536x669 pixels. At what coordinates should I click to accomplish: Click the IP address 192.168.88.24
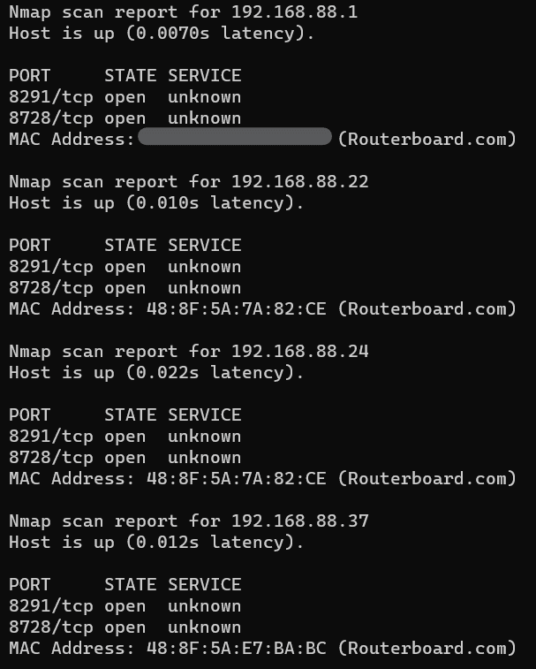(x=299, y=352)
